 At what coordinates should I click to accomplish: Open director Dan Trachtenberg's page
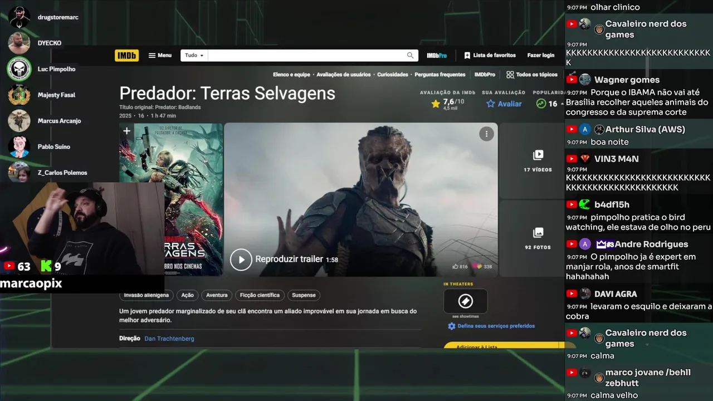point(169,339)
